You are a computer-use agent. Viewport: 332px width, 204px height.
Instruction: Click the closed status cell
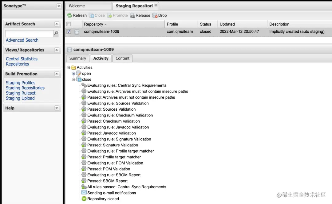click(206, 32)
